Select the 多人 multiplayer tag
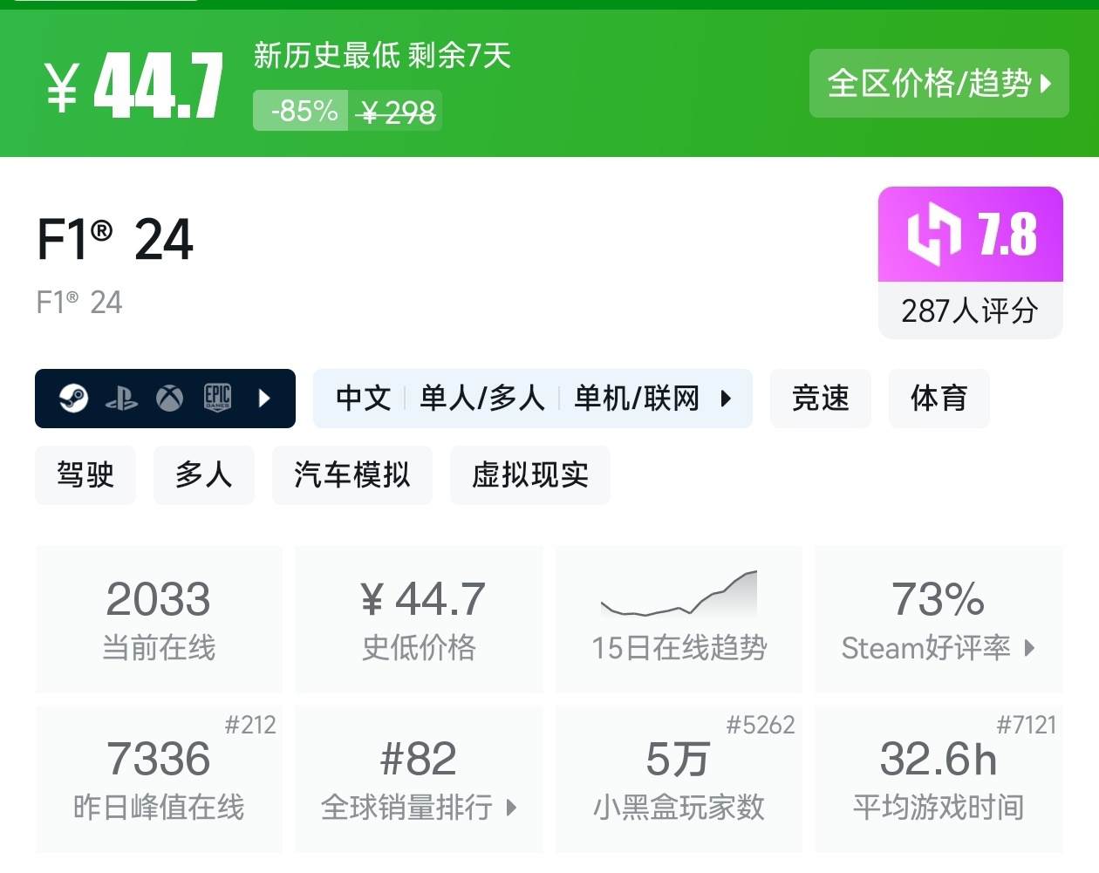 point(204,475)
